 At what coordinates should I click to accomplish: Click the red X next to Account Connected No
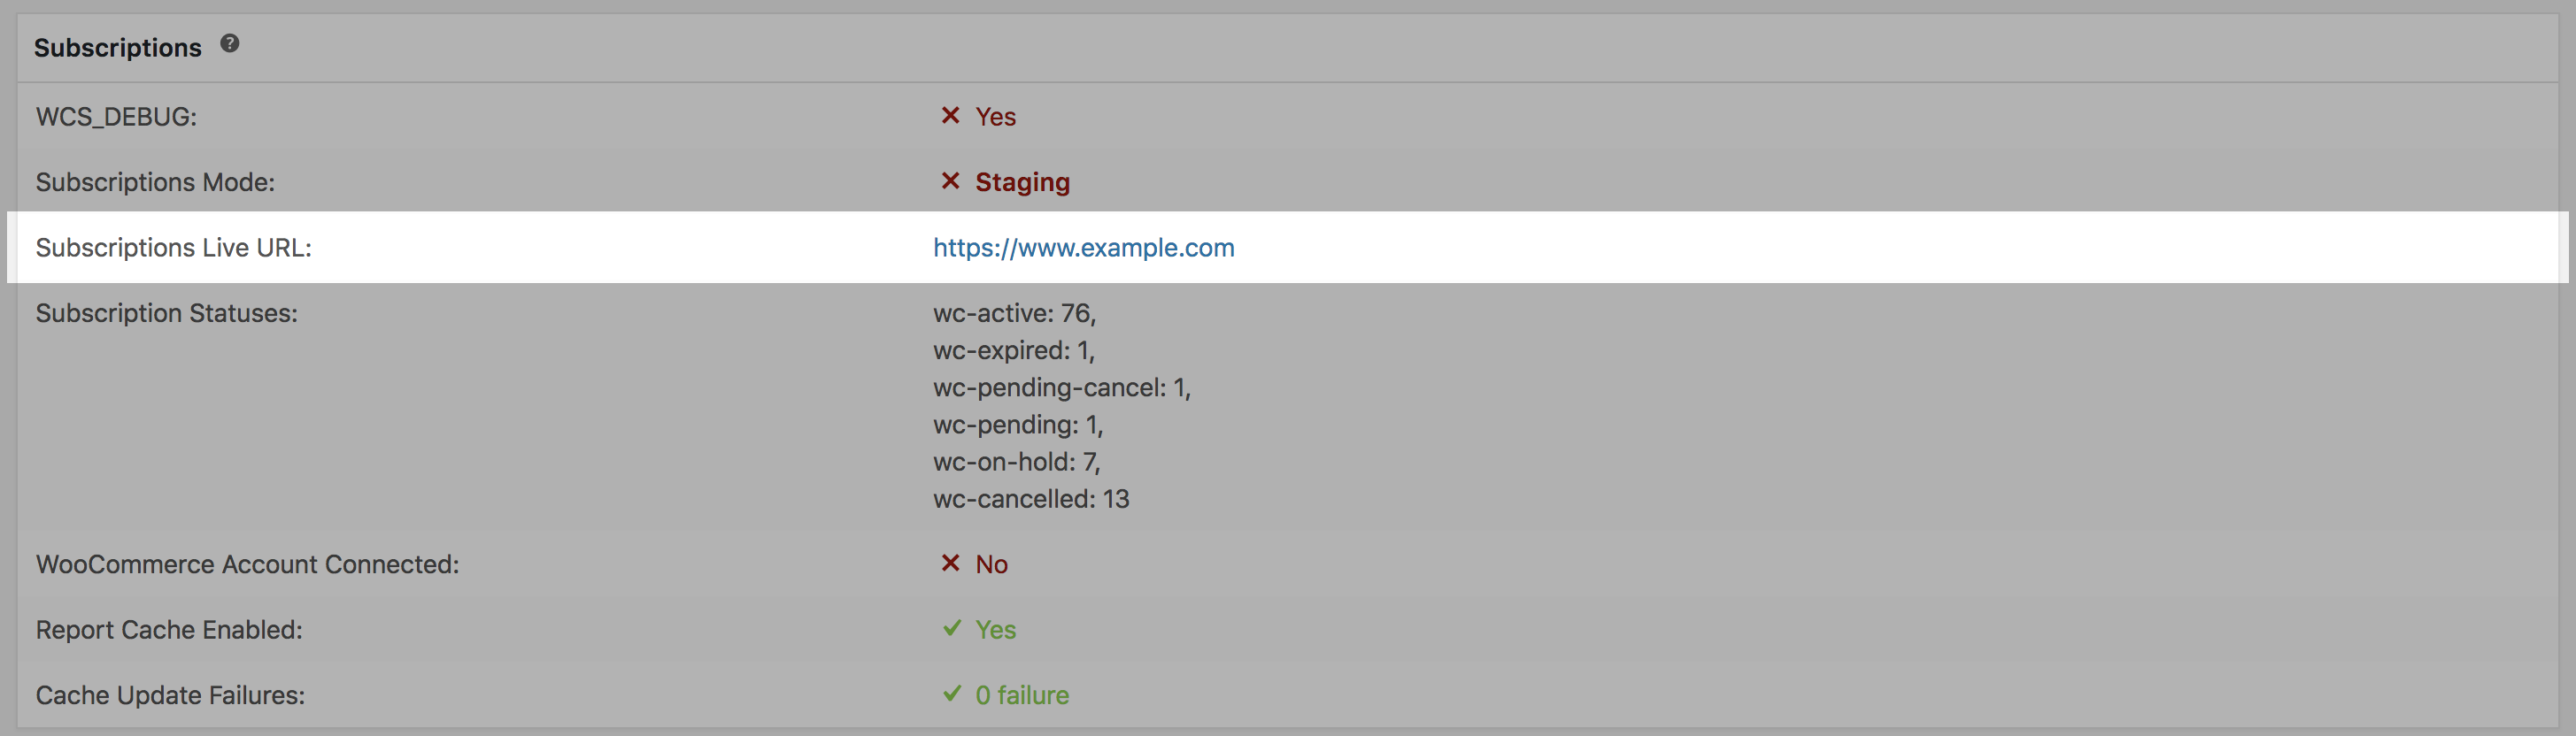pos(950,563)
